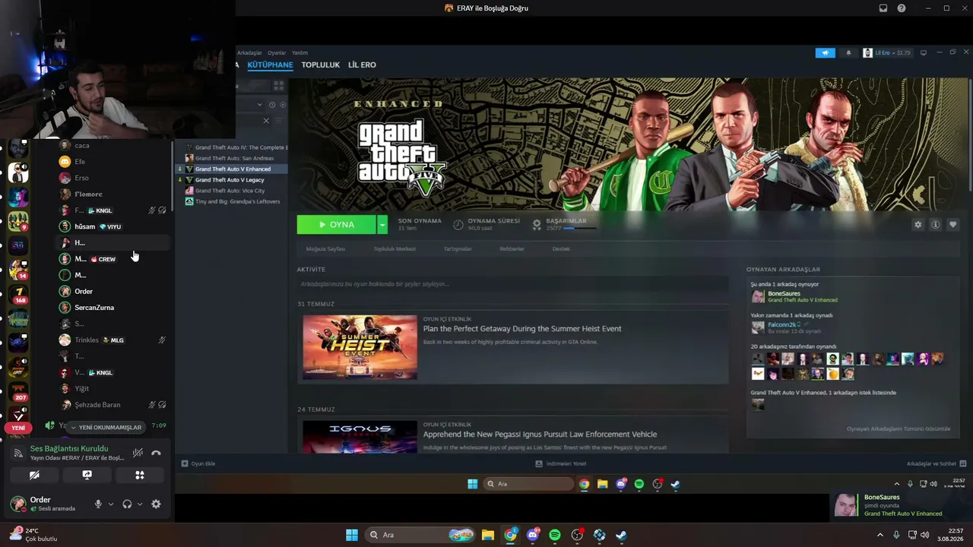
Task: Open Discord user settings gear
Action: pos(156,504)
